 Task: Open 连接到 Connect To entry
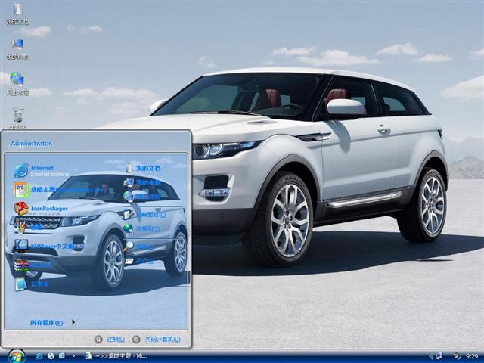(x=141, y=228)
